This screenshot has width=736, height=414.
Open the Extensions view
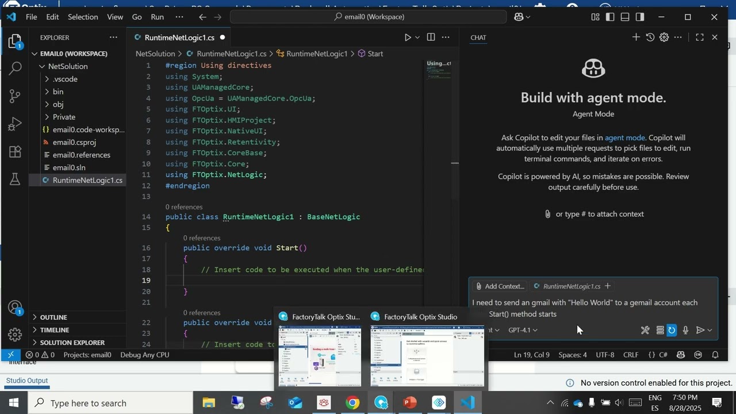[x=15, y=152]
